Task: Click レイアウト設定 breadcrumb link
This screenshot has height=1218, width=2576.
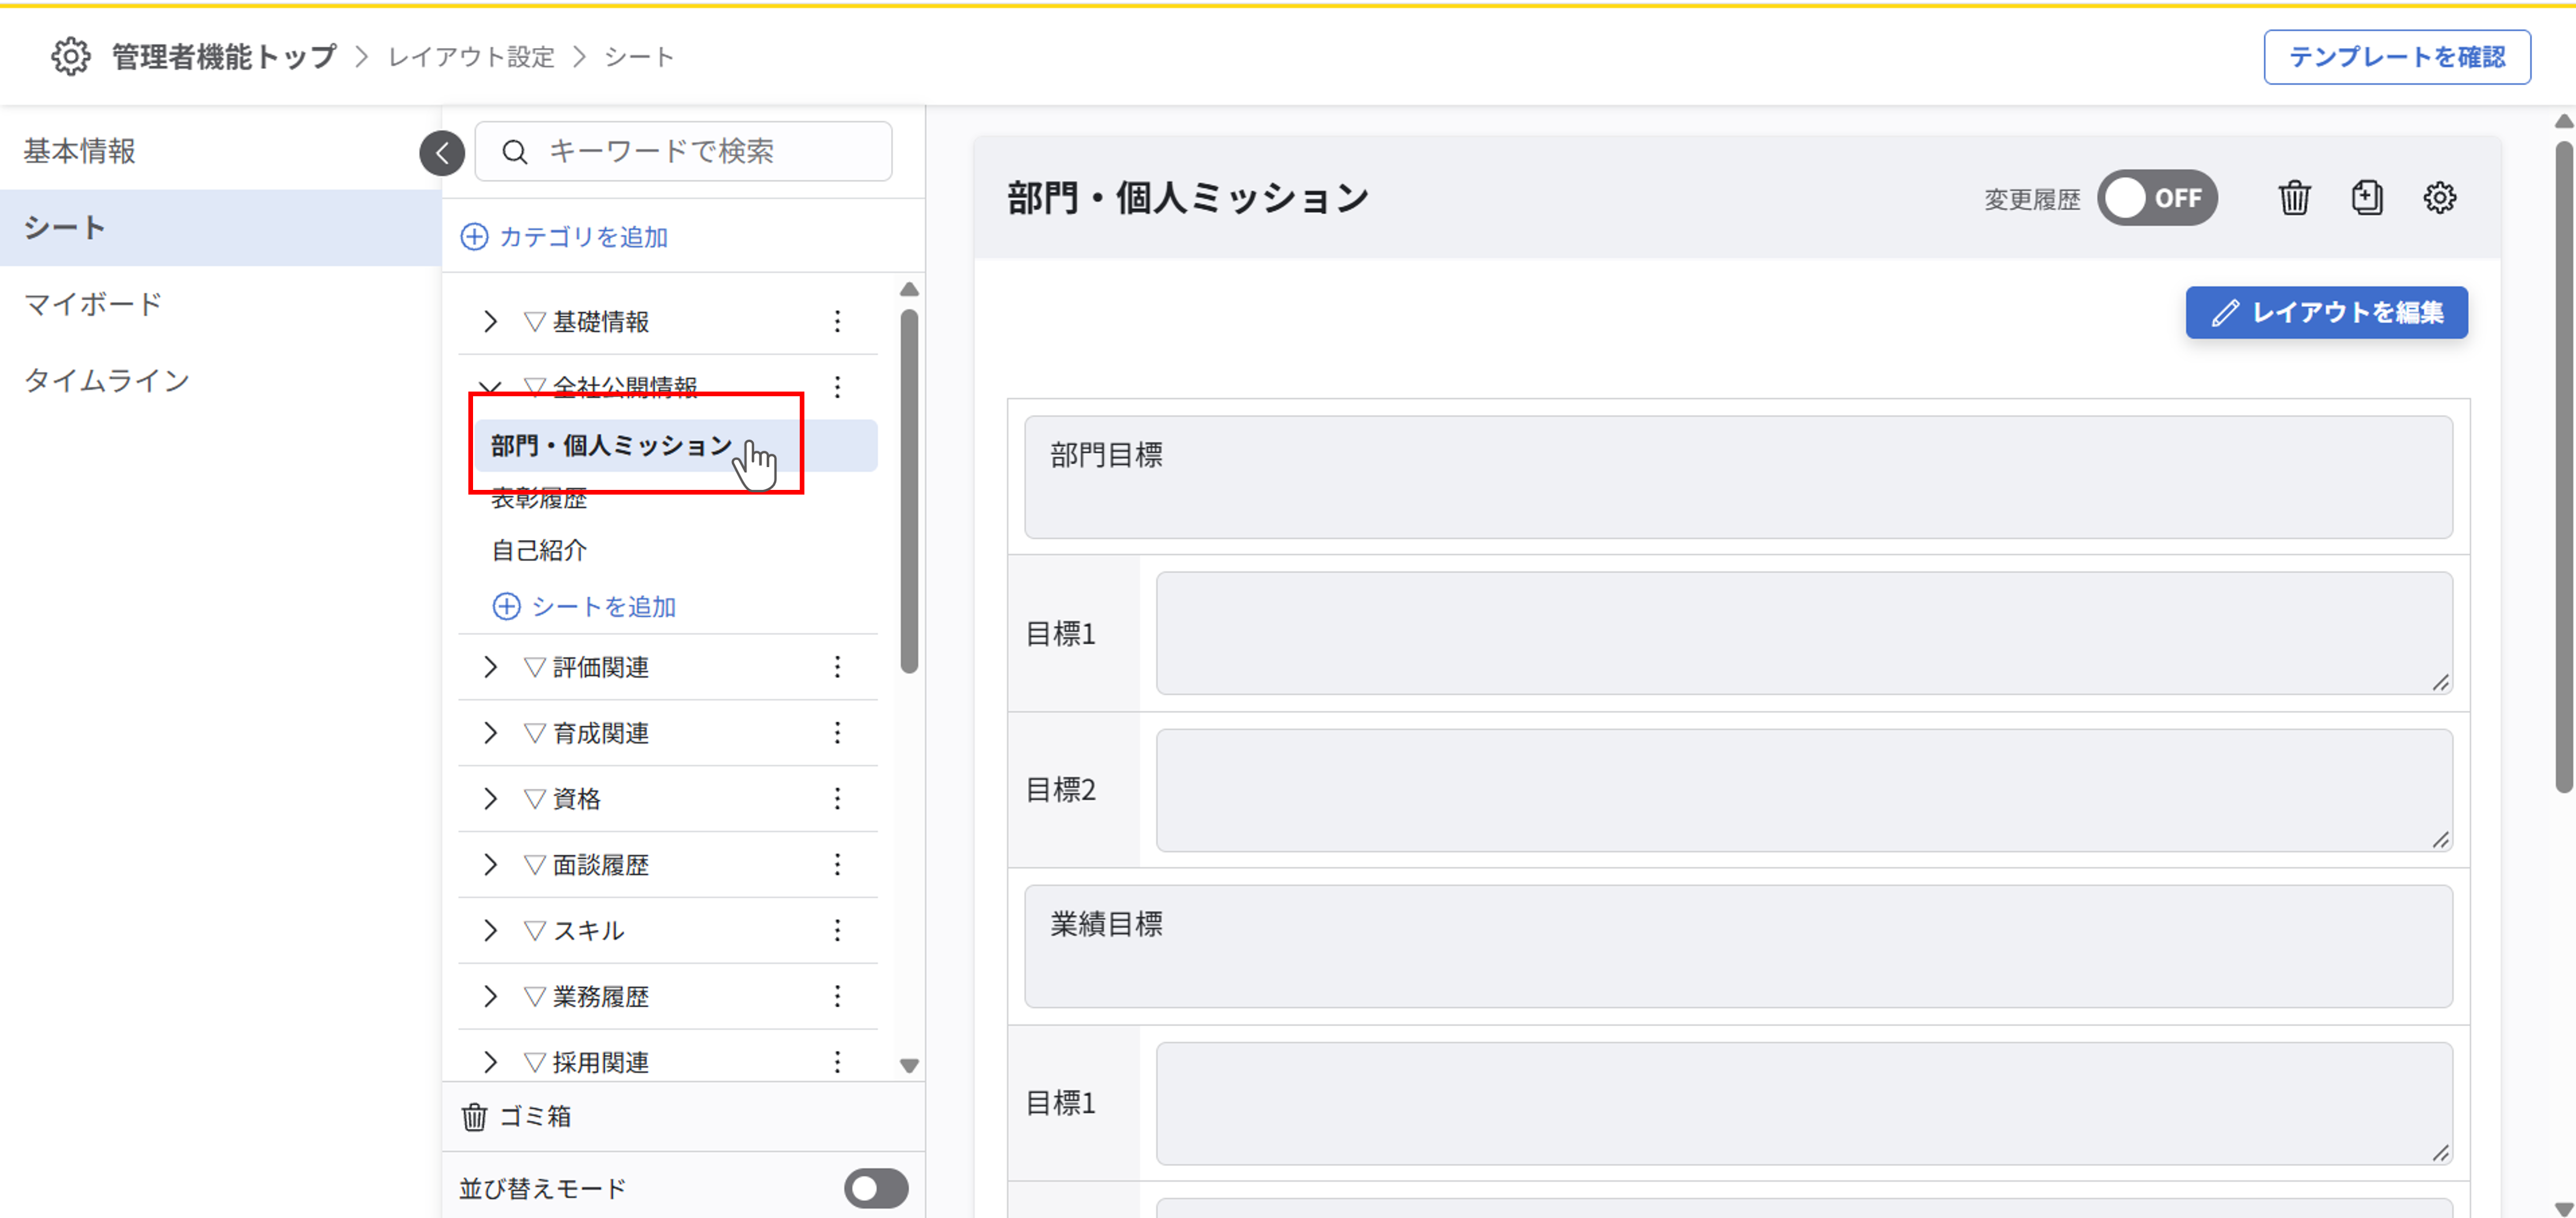Action: point(471,57)
